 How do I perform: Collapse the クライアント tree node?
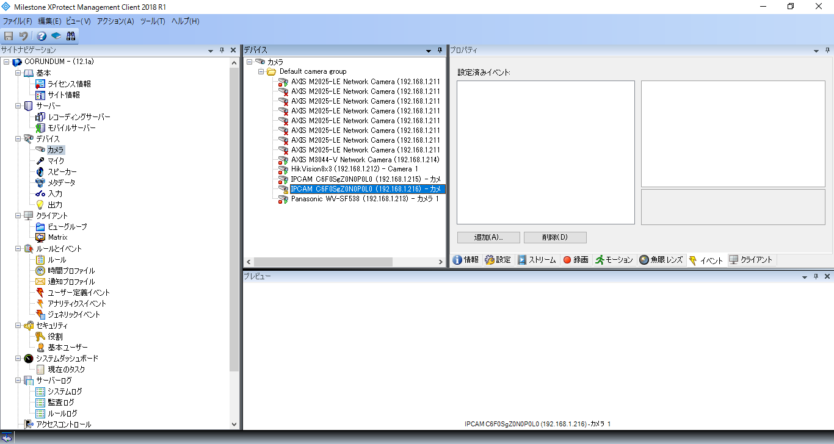[18, 216]
